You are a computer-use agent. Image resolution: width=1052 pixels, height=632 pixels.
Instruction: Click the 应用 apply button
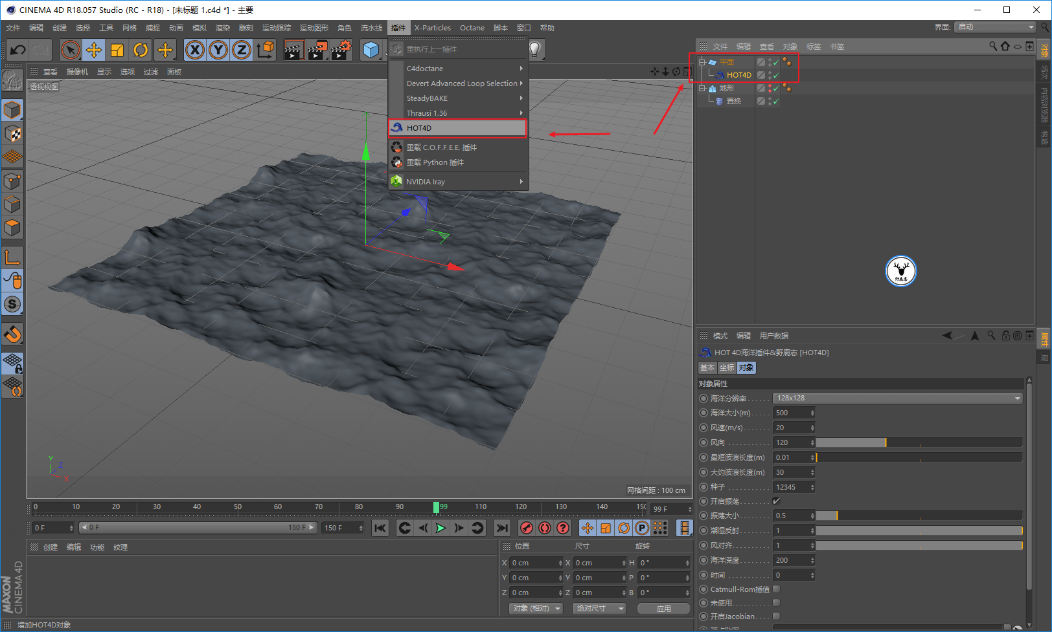pos(664,609)
